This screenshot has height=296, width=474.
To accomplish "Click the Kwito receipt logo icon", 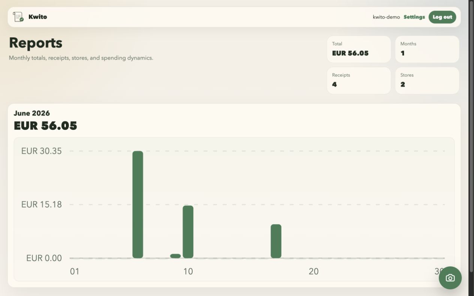I will click(18, 17).
